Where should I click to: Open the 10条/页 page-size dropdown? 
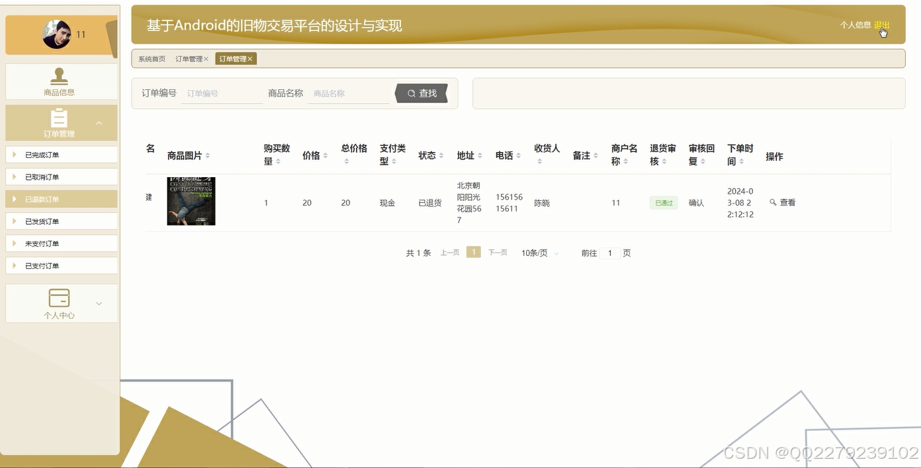point(539,253)
